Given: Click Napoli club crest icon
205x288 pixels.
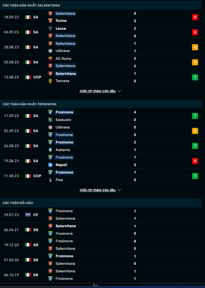Looking at the screenshot, I should (51, 165).
